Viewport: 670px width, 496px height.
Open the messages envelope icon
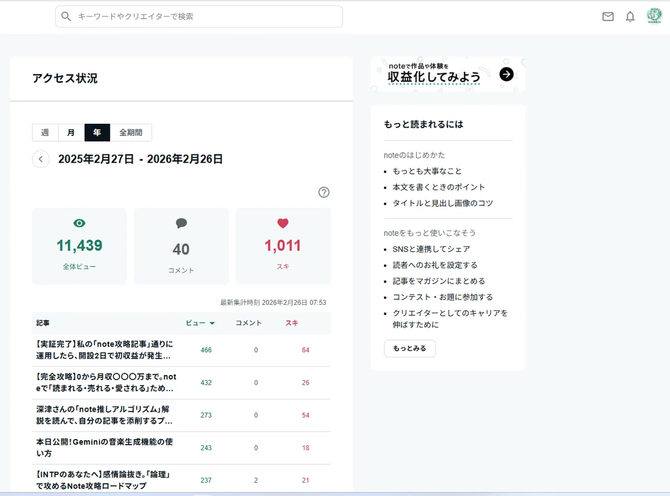click(x=608, y=17)
